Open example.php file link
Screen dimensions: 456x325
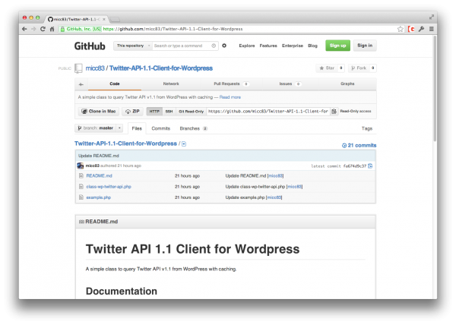(x=99, y=197)
